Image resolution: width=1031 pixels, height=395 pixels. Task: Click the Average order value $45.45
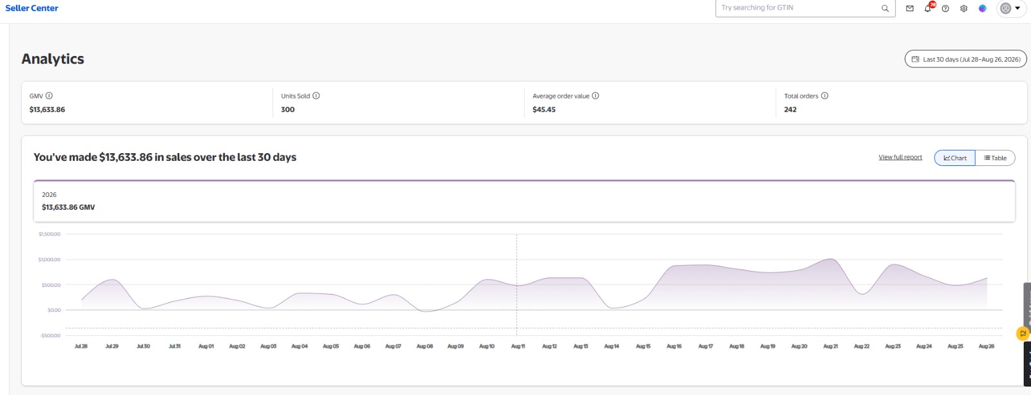click(x=544, y=109)
